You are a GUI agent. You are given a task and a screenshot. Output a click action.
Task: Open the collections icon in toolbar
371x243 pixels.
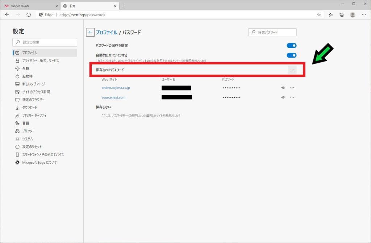(341, 15)
